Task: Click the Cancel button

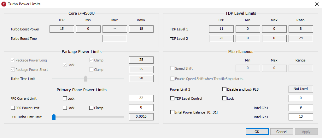Action: click(x=281, y=132)
